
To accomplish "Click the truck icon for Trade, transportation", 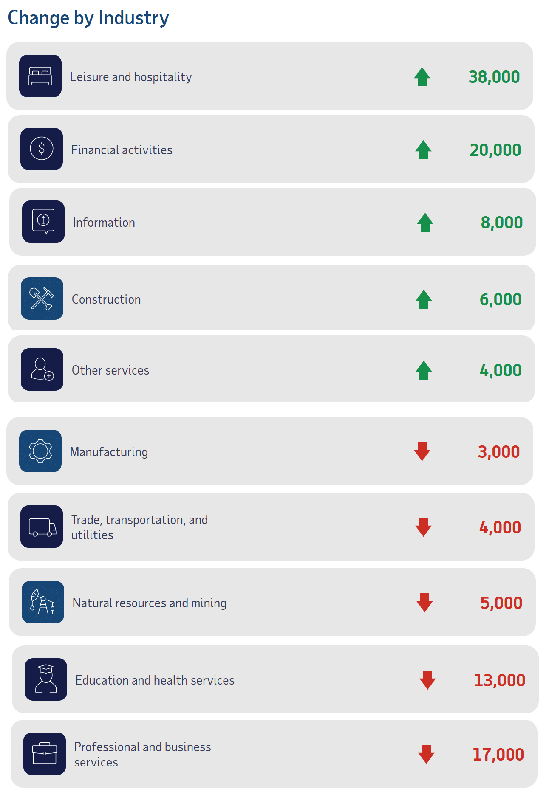I will (42, 527).
